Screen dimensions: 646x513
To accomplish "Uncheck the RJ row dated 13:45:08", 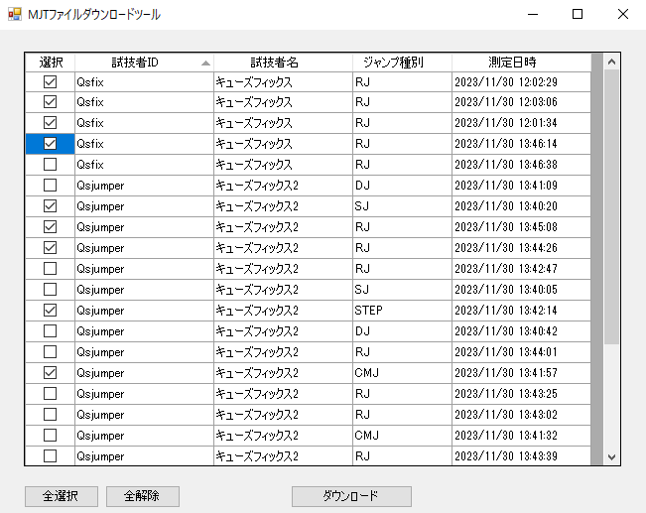I will pyautogui.click(x=50, y=226).
